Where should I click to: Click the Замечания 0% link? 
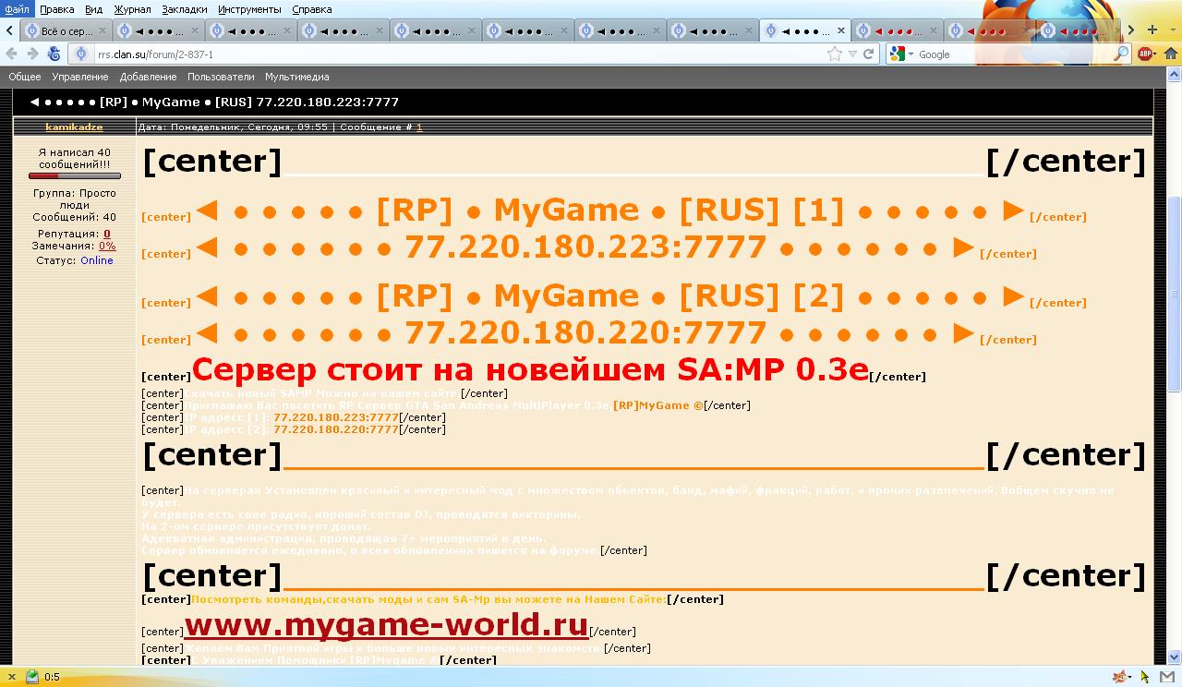click(x=107, y=247)
